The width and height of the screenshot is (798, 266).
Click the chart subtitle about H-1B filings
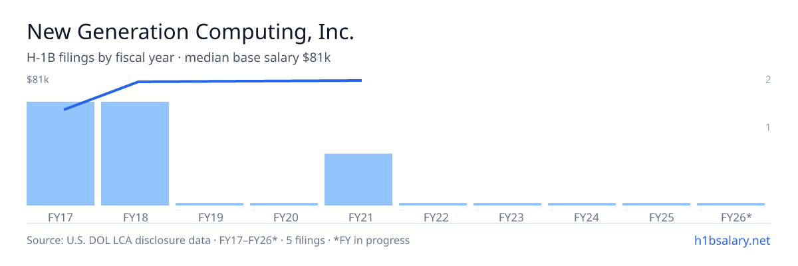pyautogui.click(x=179, y=58)
